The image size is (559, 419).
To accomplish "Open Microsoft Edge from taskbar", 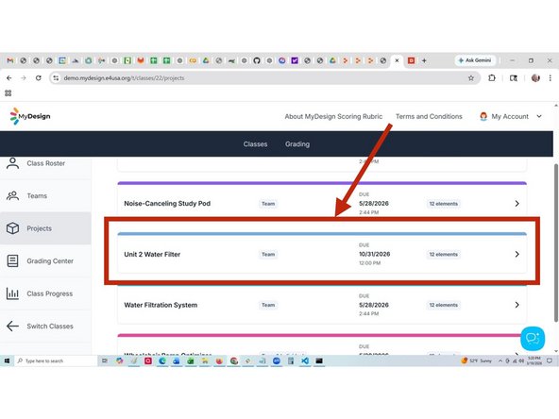I will click(x=162, y=360).
